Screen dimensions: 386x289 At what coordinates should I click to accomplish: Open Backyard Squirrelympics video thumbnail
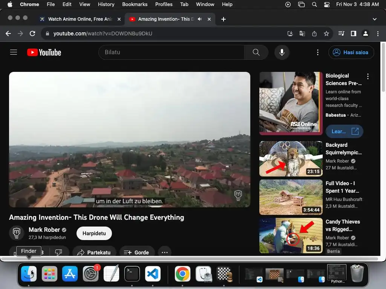pos(291,159)
